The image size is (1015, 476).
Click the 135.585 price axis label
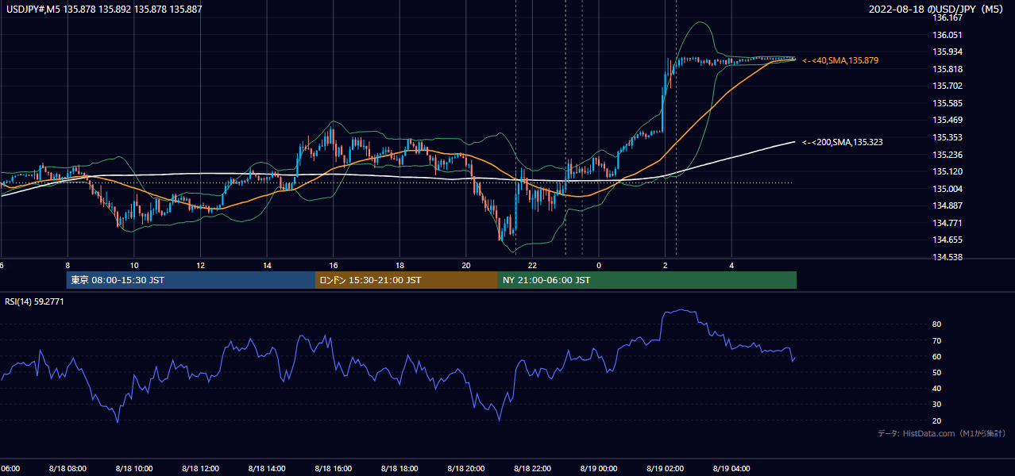tap(947, 103)
